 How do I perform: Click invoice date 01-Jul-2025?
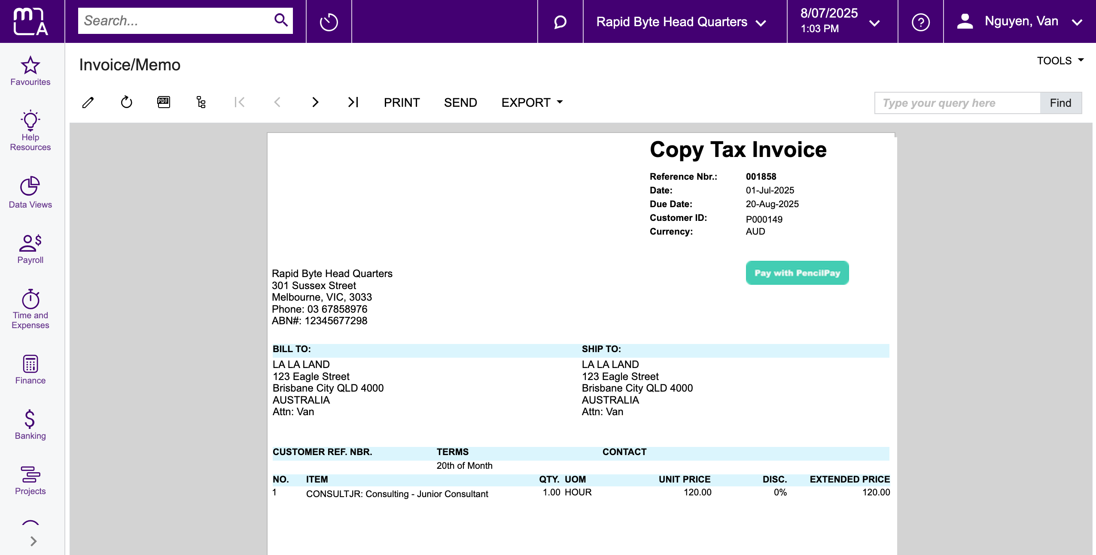pos(770,190)
